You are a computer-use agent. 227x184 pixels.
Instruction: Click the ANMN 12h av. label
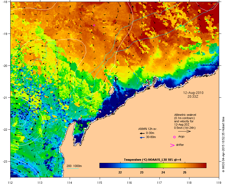coord(148,129)
